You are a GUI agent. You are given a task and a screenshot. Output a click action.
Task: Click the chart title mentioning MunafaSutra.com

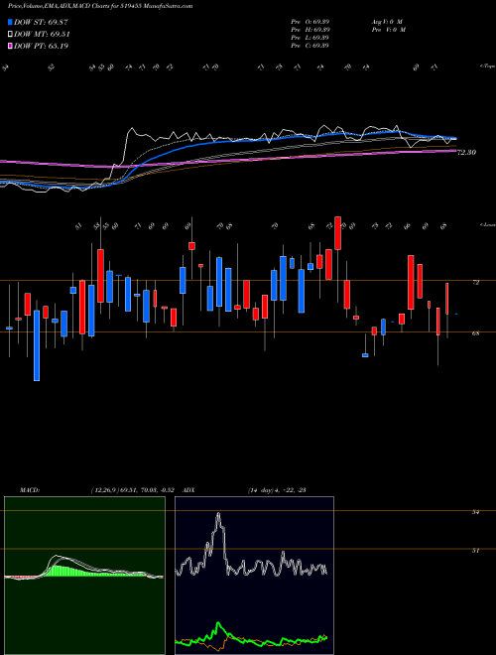[x=100, y=7]
